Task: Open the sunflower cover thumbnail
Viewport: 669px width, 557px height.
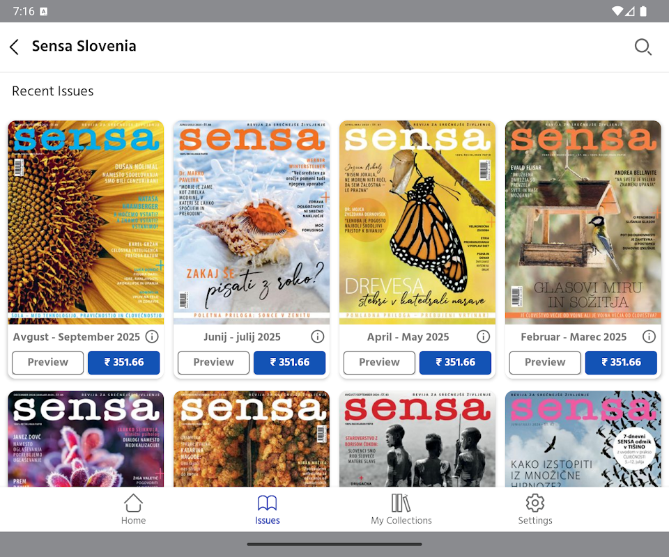Action: pyautogui.click(x=86, y=223)
